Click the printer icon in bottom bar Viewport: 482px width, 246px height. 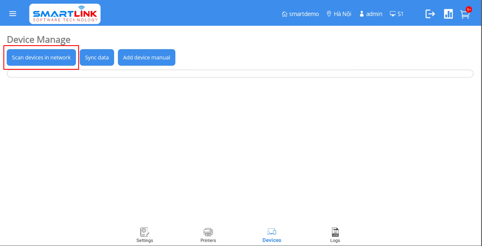[208, 232]
